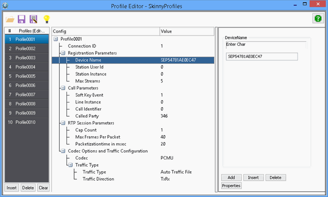This screenshot has height=197, width=328.
Task: Click the purple Save icon
Action: tap(22, 19)
